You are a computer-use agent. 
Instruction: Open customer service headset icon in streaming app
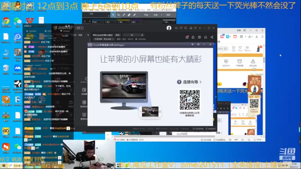pos(176,28)
